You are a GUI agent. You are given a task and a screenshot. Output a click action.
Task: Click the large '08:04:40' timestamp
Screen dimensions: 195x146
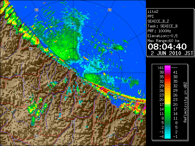coord(167,47)
